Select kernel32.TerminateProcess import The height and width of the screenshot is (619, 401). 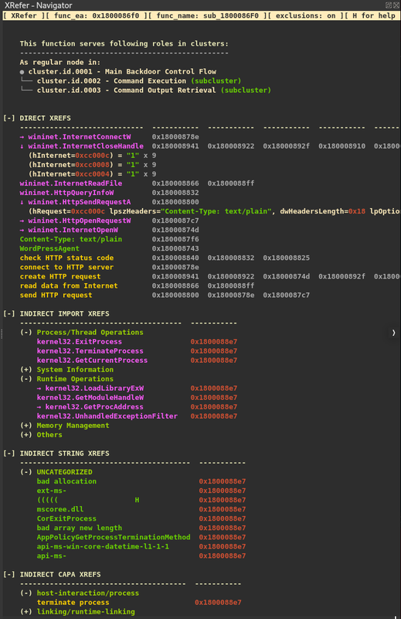[90, 351]
